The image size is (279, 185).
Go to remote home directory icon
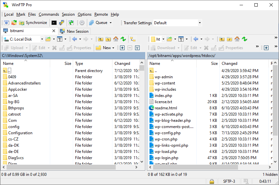pyautogui.click(x=237, y=39)
